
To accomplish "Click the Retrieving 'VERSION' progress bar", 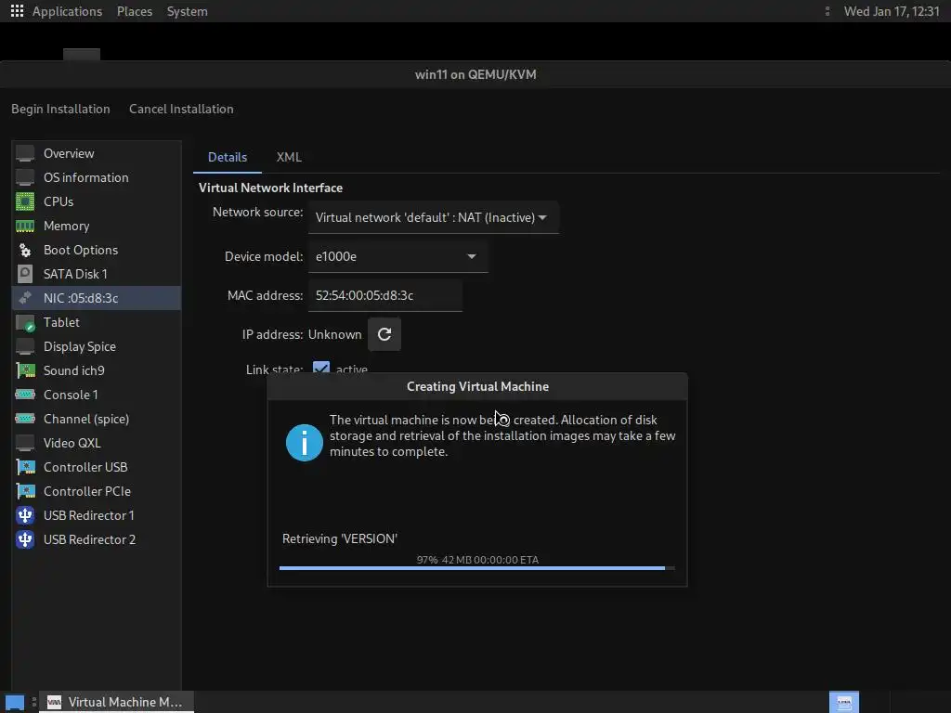I will (476, 568).
